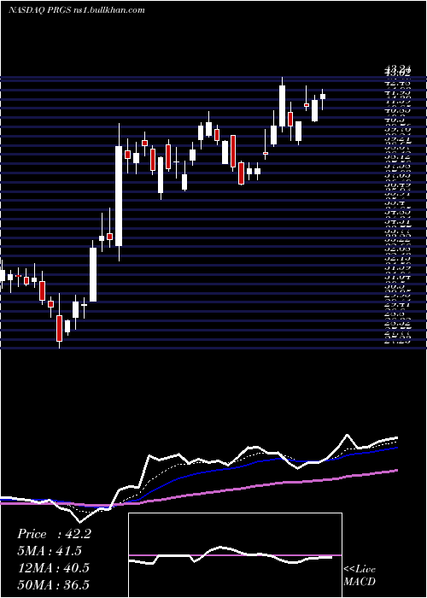Click the last candlestick on the right
Image resolution: width=427 pixels, height=598 pixels.
click(323, 97)
